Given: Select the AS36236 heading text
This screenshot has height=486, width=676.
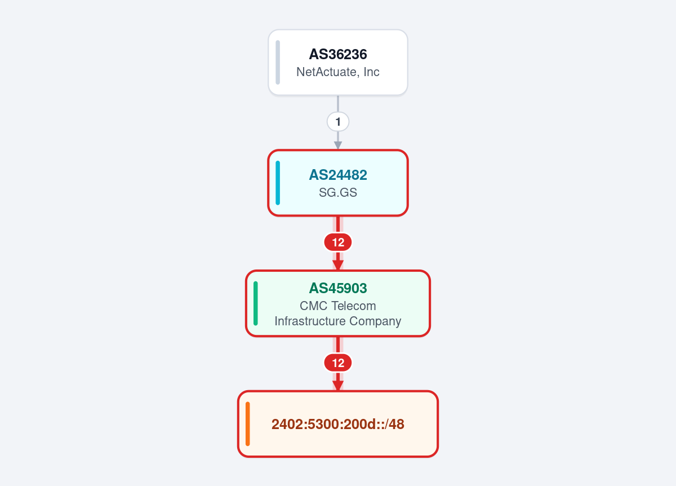Looking at the screenshot, I should point(338,54).
